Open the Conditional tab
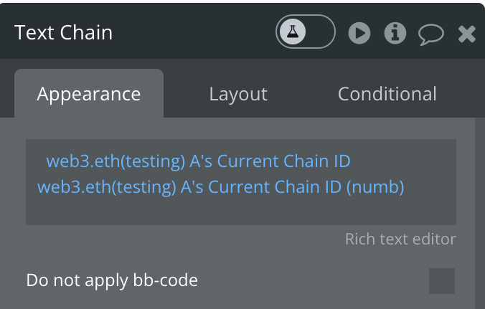485x309 pixels. point(387,94)
